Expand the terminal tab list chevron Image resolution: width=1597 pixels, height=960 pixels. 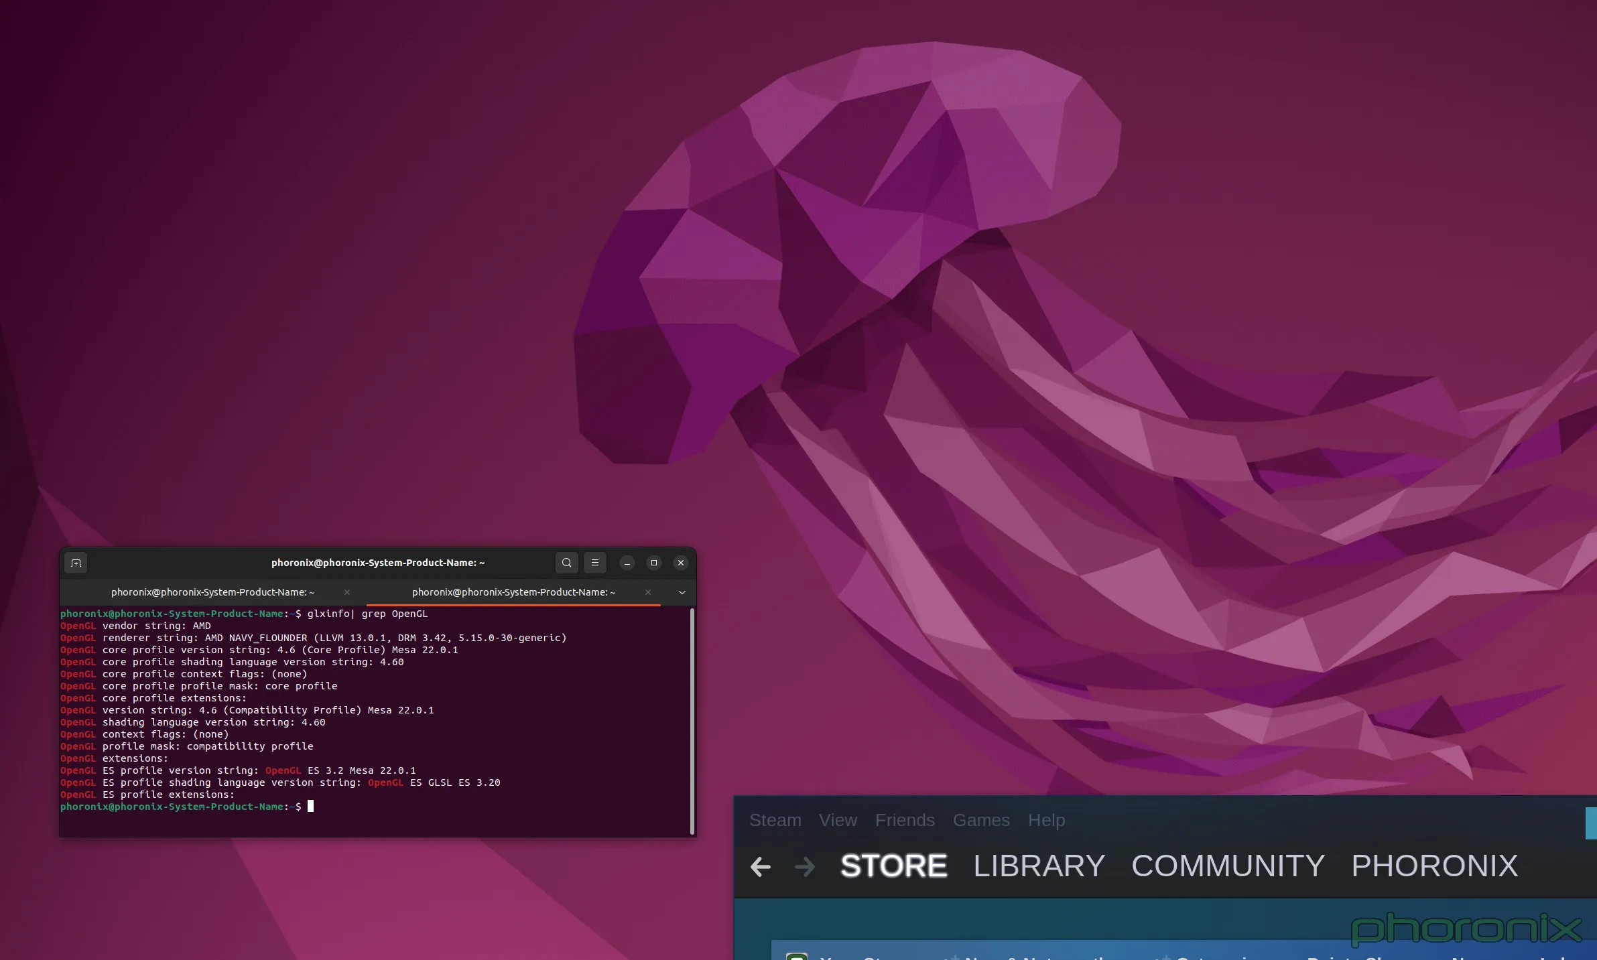[682, 592]
